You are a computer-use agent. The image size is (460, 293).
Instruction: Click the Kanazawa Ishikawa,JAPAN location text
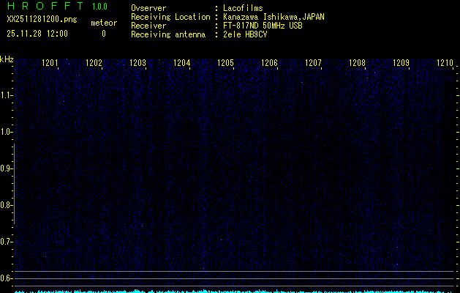click(274, 16)
